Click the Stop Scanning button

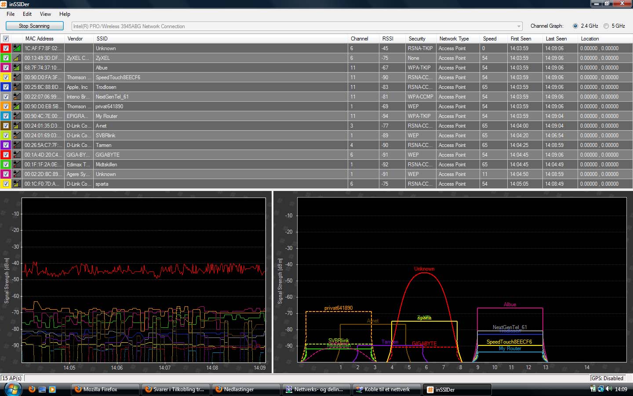pos(34,26)
